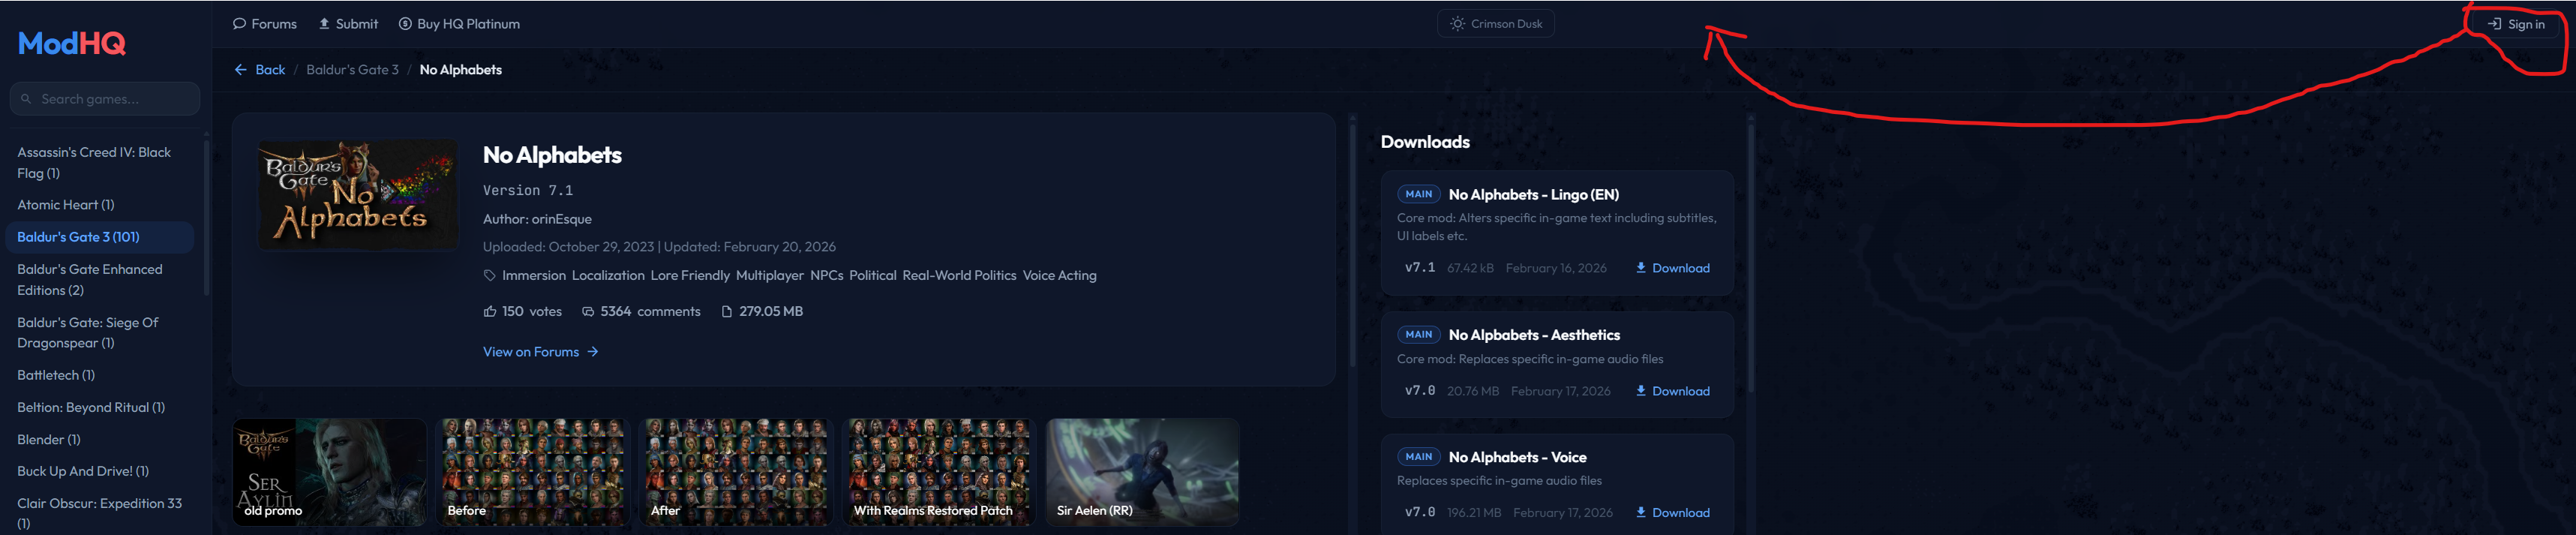Click the magnifier icon in search box

click(x=26, y=99)
